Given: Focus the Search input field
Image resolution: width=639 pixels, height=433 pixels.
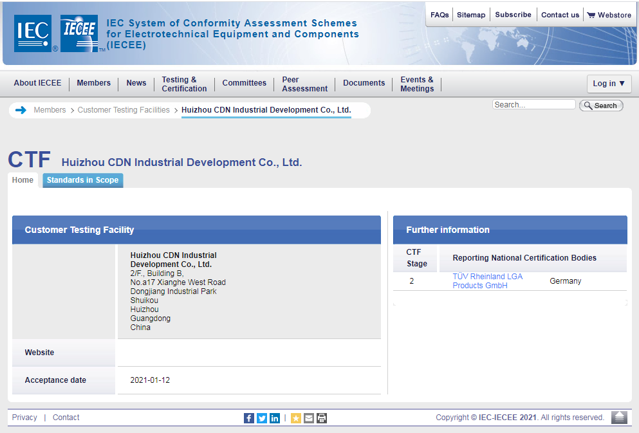Looking at the screenshot, I should tap(534, 105).
